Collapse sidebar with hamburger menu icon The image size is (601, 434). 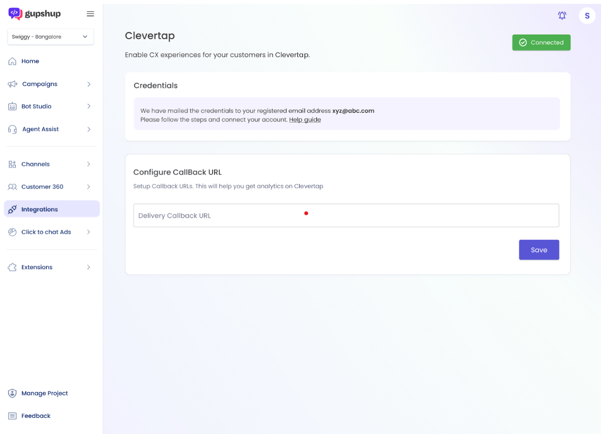tap(90, 14)
